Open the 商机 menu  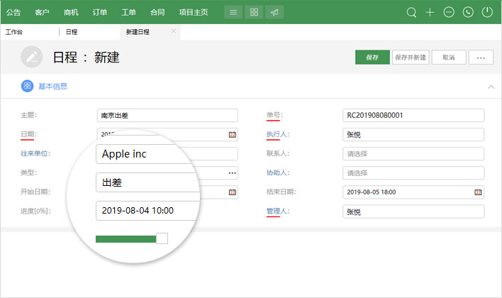[x=71, y=12]
